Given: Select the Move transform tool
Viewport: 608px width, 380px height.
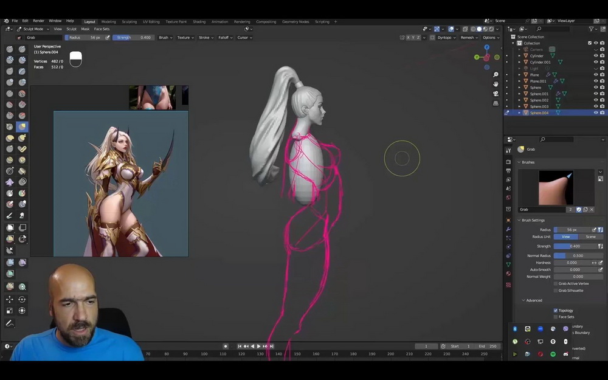Looking at the screenshot, I should [x=10, y=299].
